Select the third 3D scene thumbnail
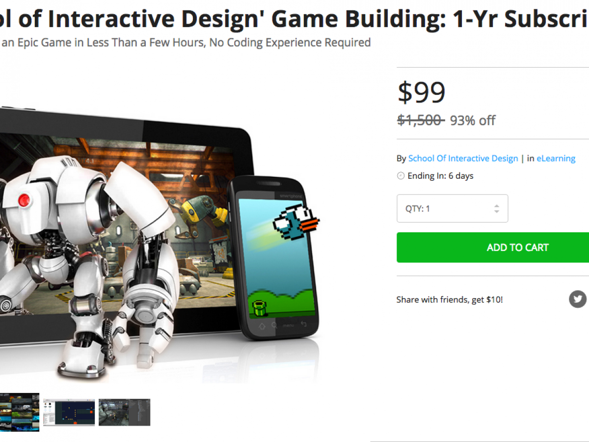589x442 pixels. click(x=125, y=412)
